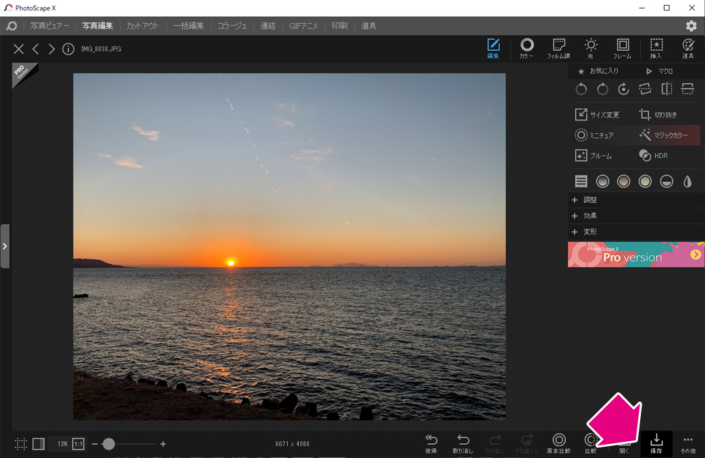This screenshot has height=458, width=705.
Task: Show image info for IMG_8838.JPG
Action: [x=68, y=49]
